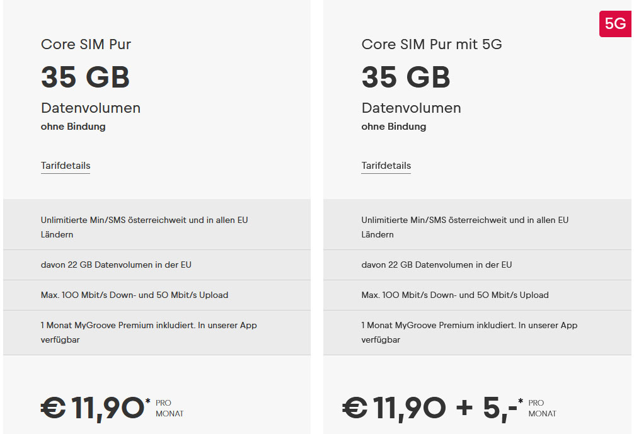The image size is (634, 434).
Task: Click the € 11,90 price of Core SIM Pur
Action: pos(93,408)
